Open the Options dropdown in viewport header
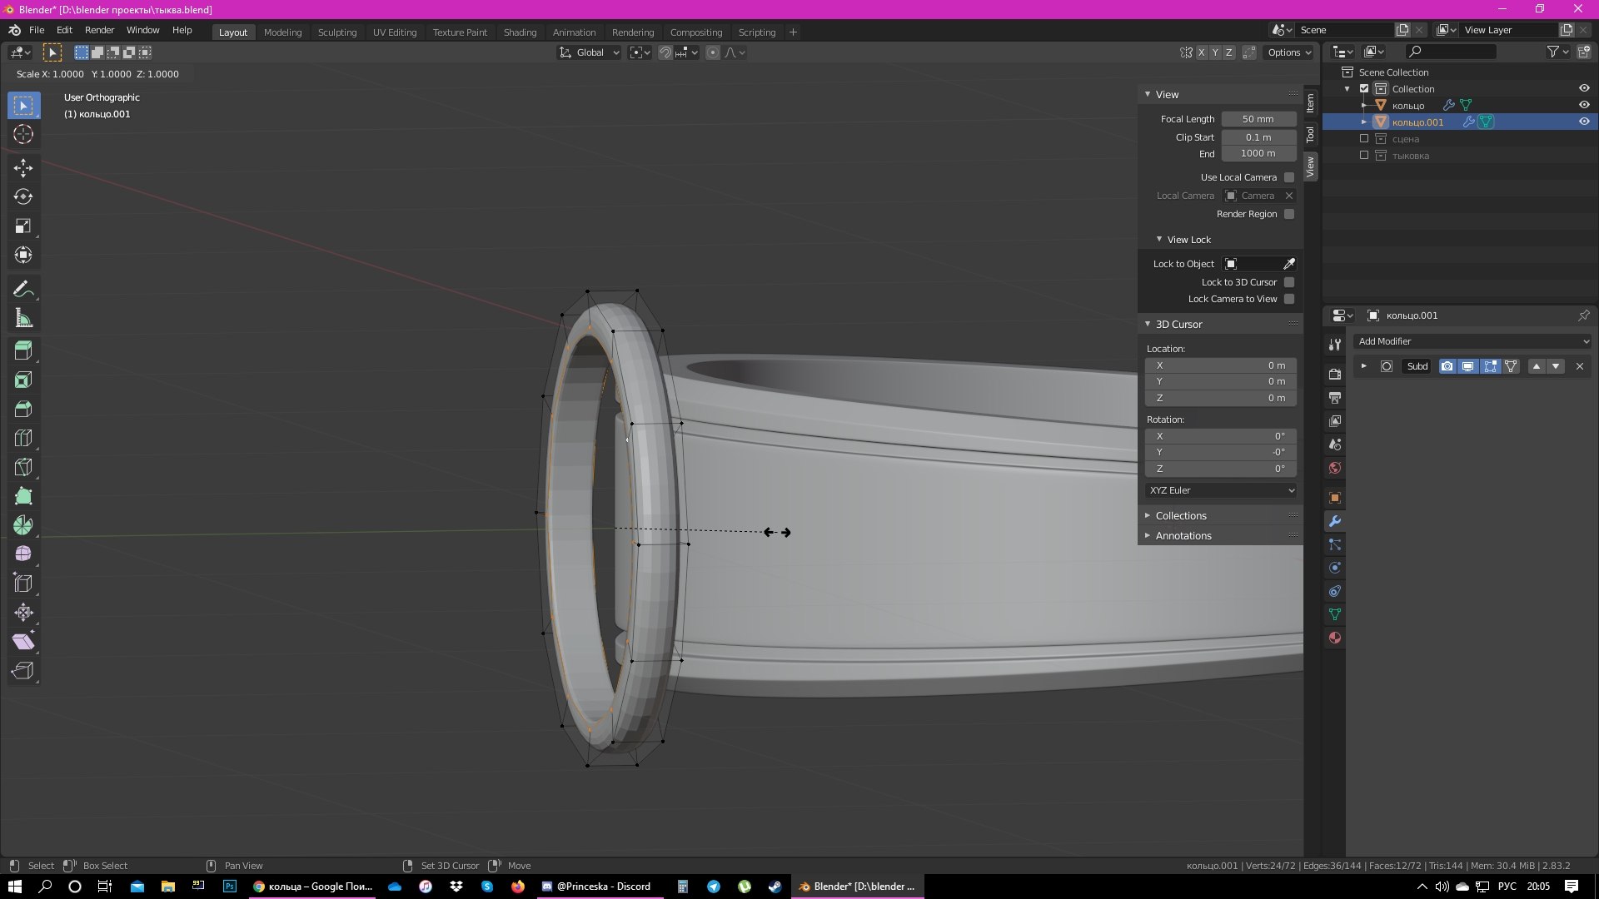 [x=1289, y=52]
